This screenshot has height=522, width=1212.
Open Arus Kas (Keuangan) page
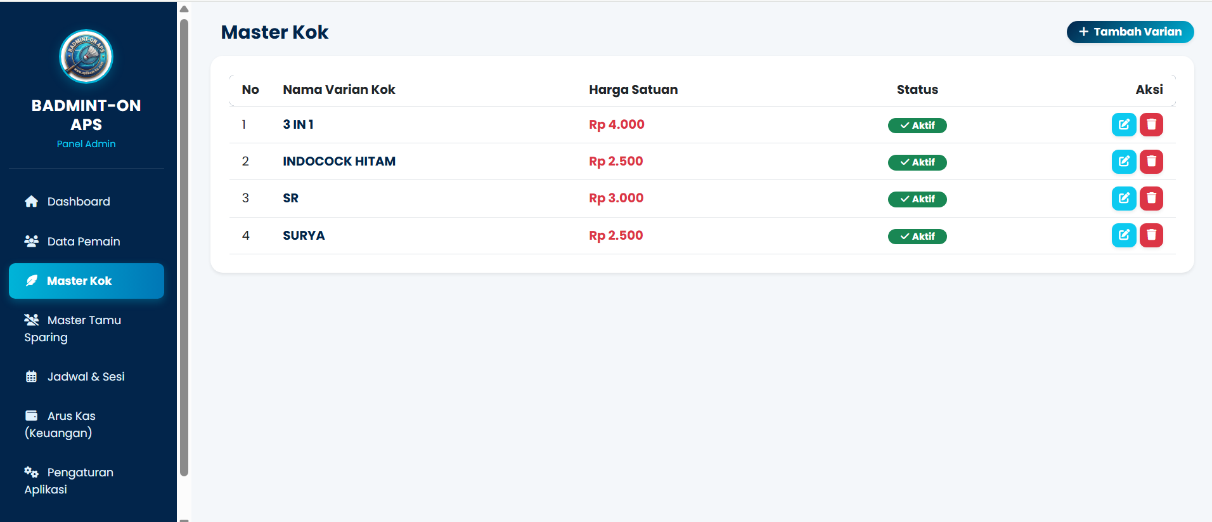coord(86,424)
